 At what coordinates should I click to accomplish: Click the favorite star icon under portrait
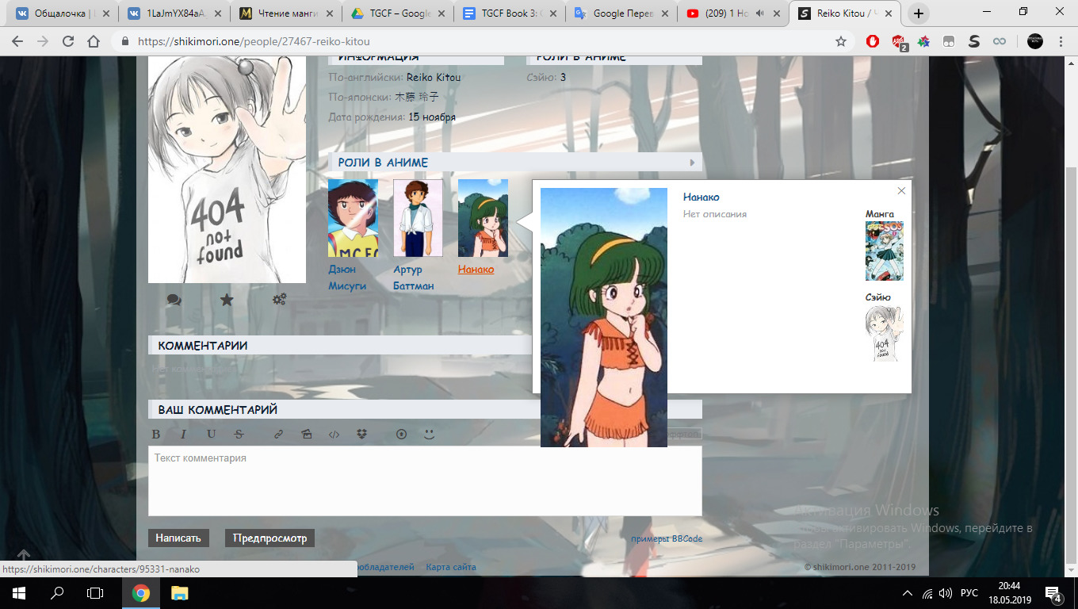(227, 300)
